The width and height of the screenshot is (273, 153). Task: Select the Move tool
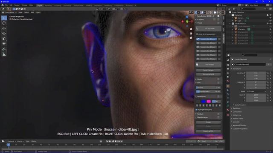4,28
